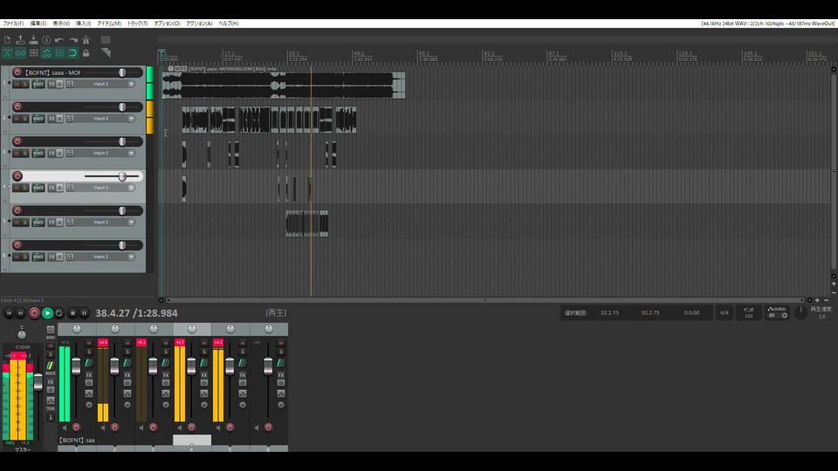Select the MORNINGLOOM audio item on track 1

click(283, 85)
